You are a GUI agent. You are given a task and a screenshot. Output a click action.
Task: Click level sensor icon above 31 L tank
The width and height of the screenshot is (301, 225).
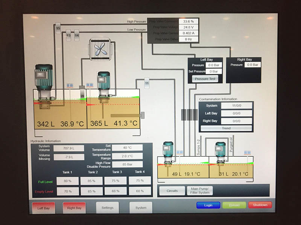tap(248, 153)
